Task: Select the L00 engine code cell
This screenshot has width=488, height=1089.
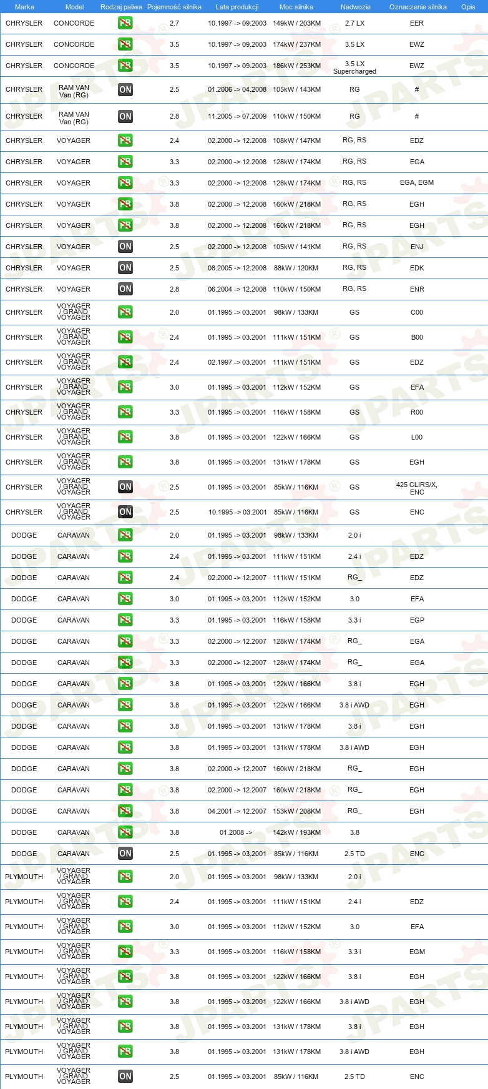Action: (x=417, y=437)
